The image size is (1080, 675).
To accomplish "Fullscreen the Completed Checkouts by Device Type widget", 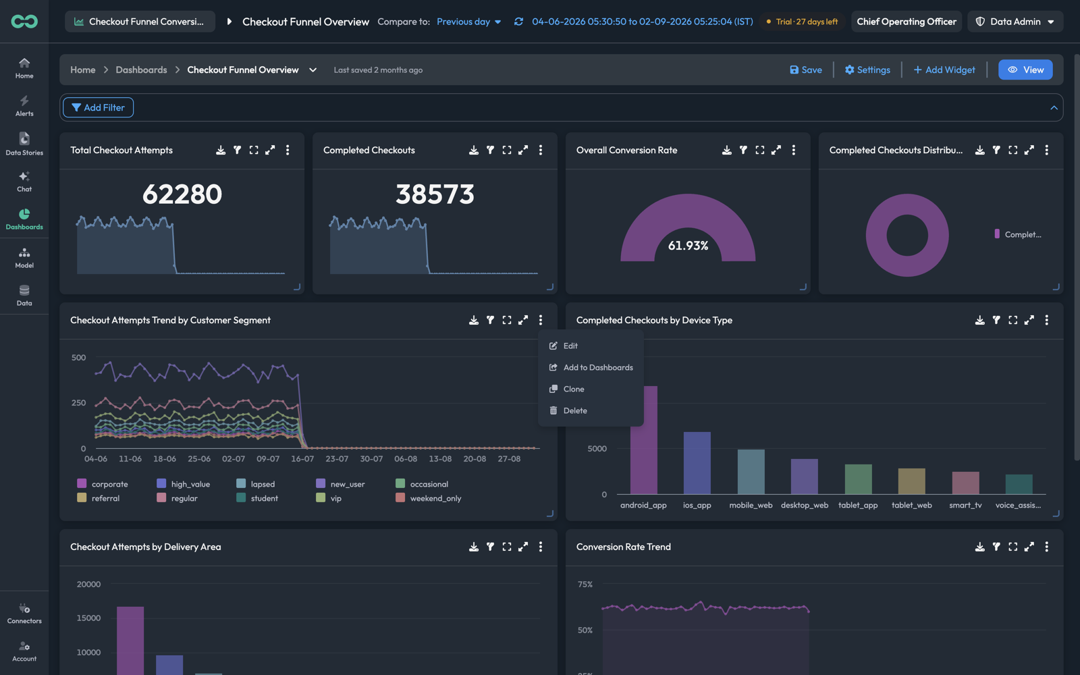I will [x=1013, y=320].
